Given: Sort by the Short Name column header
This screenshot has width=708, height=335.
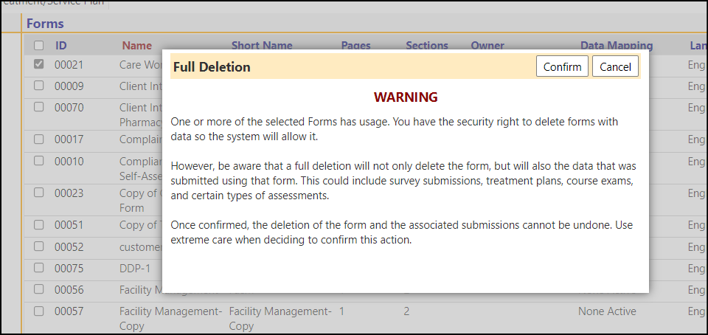Looking at the screenshot, I should coord(262,45).
